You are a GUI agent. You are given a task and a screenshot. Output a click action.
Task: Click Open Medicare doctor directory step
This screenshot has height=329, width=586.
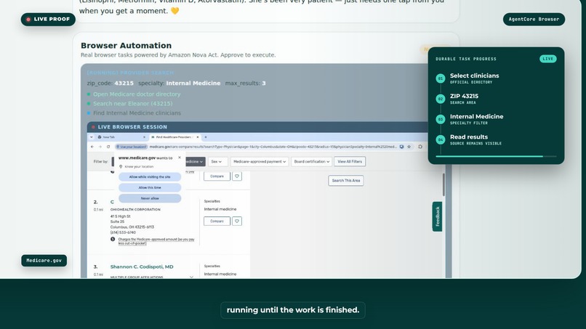(137, 94)
